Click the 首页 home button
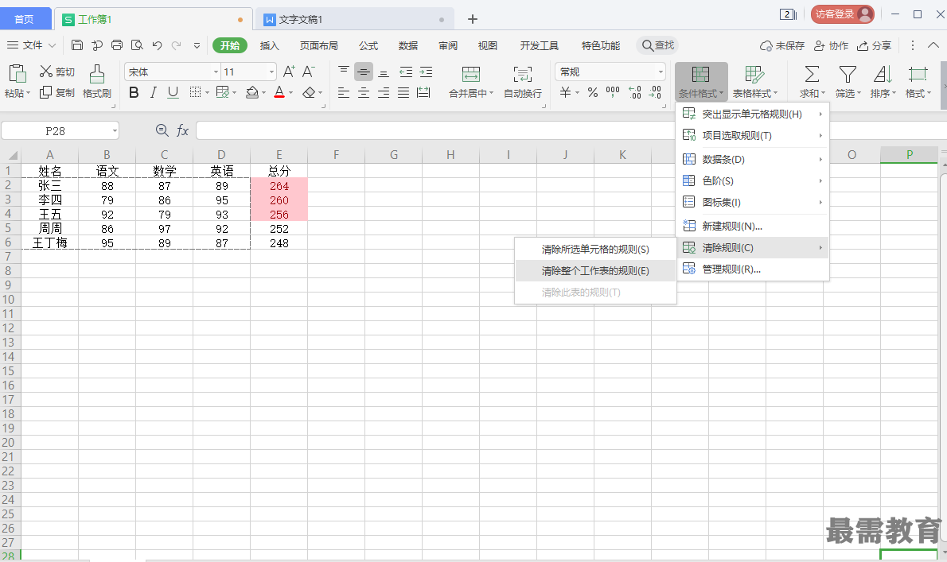 24,19
